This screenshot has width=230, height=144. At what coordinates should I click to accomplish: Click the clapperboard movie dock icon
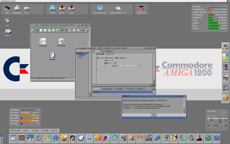(x=148, y=138)
